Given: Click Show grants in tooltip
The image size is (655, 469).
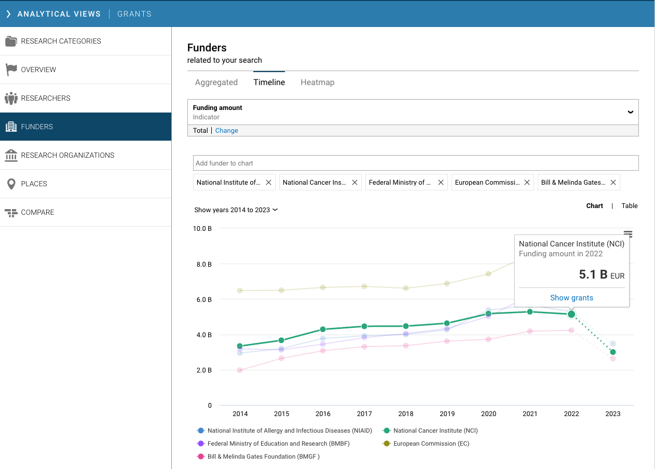Looking at the screenshot, I should click(x=571, y=298).
